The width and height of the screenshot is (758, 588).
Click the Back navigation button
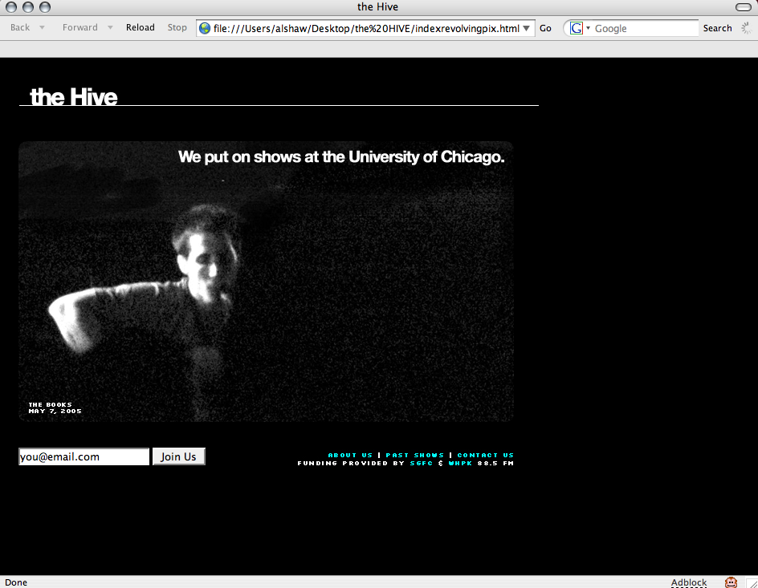coord(20,27)
